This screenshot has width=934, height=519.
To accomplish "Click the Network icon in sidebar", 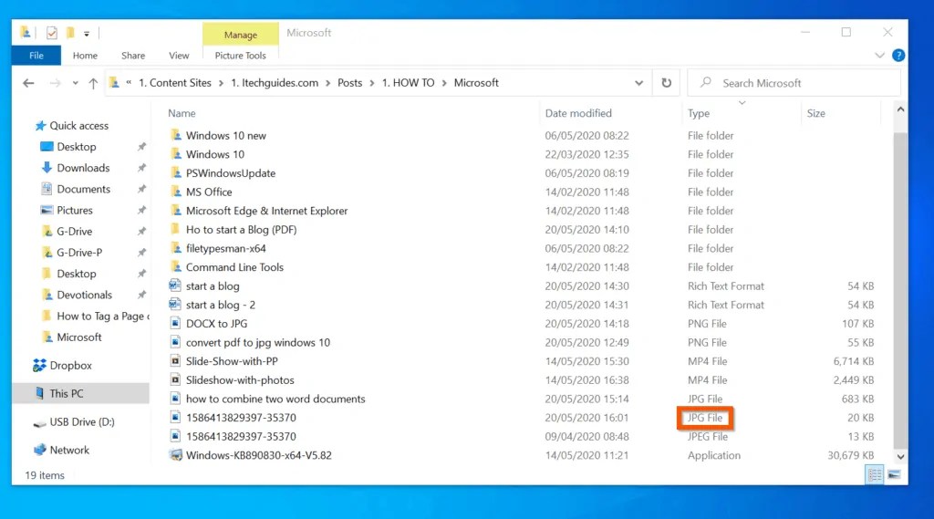I will (39, 450).
